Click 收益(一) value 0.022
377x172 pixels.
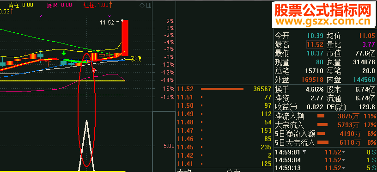[x=315, y=107]
